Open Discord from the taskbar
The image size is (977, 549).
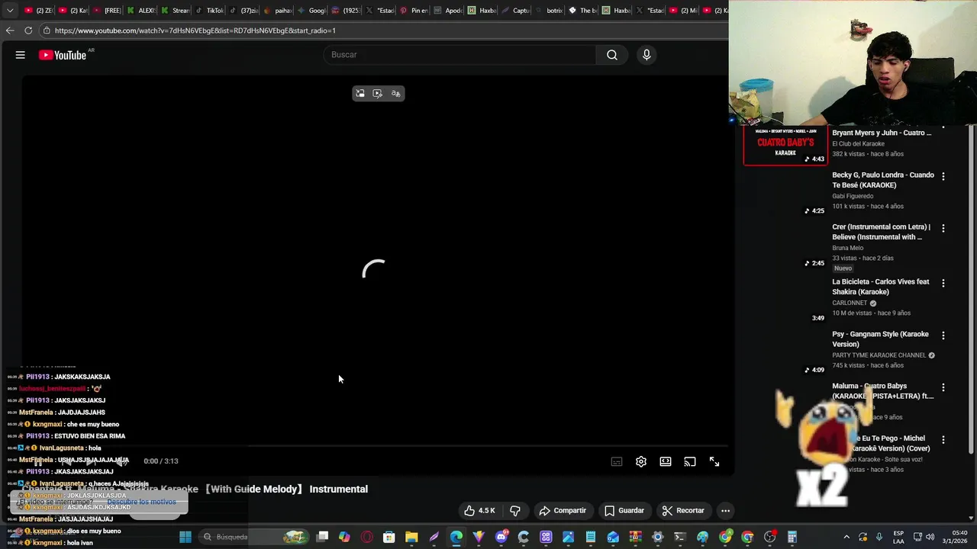click(501, 537)
